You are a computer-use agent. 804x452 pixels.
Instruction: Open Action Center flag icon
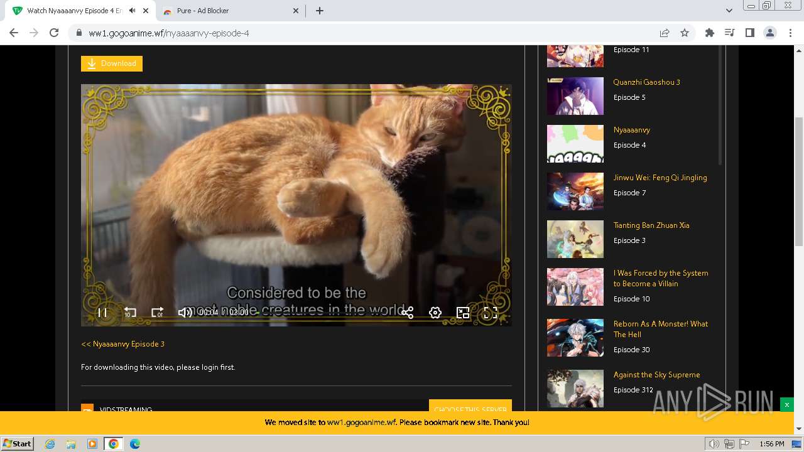click(x=744, y=444)
